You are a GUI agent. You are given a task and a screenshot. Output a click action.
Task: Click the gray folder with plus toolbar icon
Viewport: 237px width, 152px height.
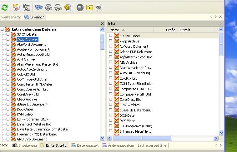tap(27, 7)
